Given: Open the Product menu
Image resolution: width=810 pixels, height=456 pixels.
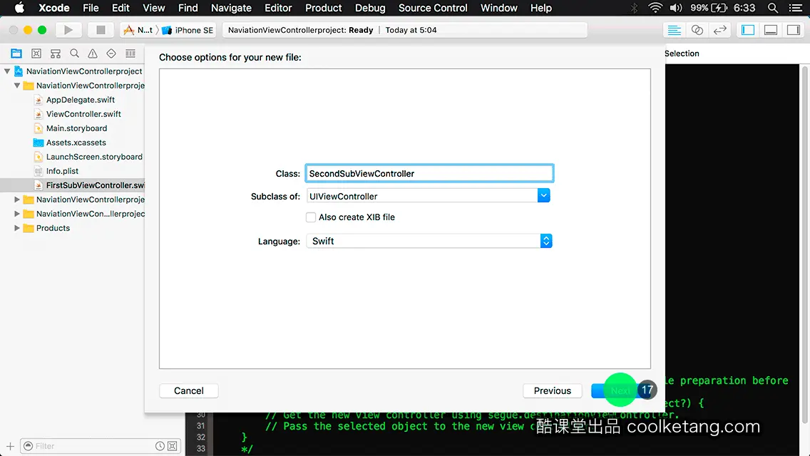Looking at the screenshot, I should pos(324,8).
